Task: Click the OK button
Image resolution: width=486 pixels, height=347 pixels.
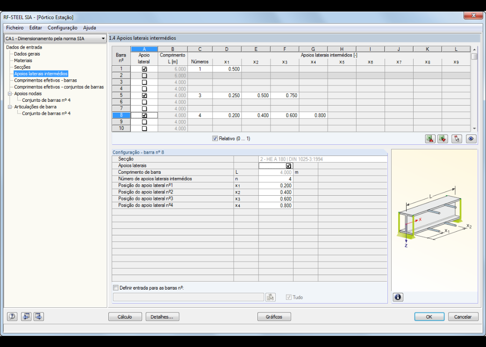Action: (x=429, y=317)
